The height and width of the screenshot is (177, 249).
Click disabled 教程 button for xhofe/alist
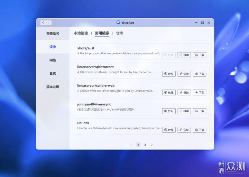(169, 55)
